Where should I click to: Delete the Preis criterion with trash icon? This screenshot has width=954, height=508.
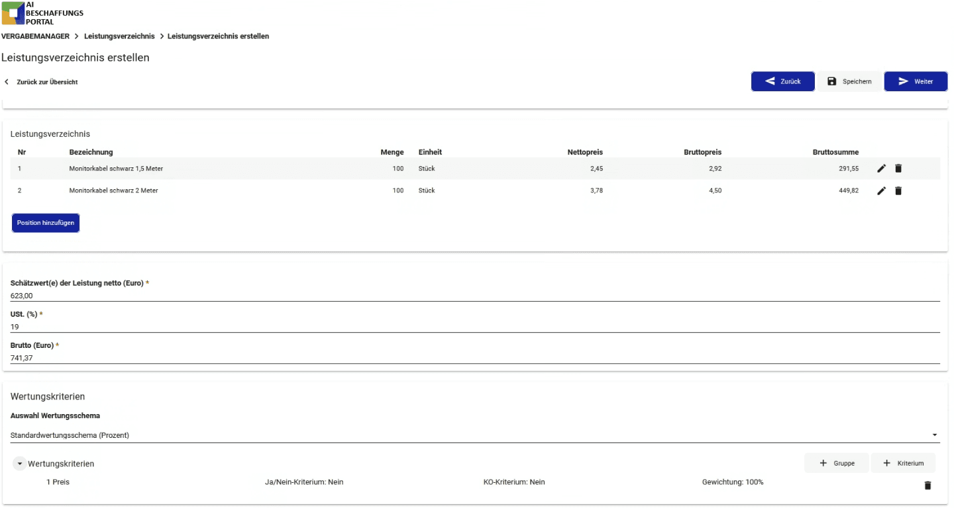coord(927,486)
